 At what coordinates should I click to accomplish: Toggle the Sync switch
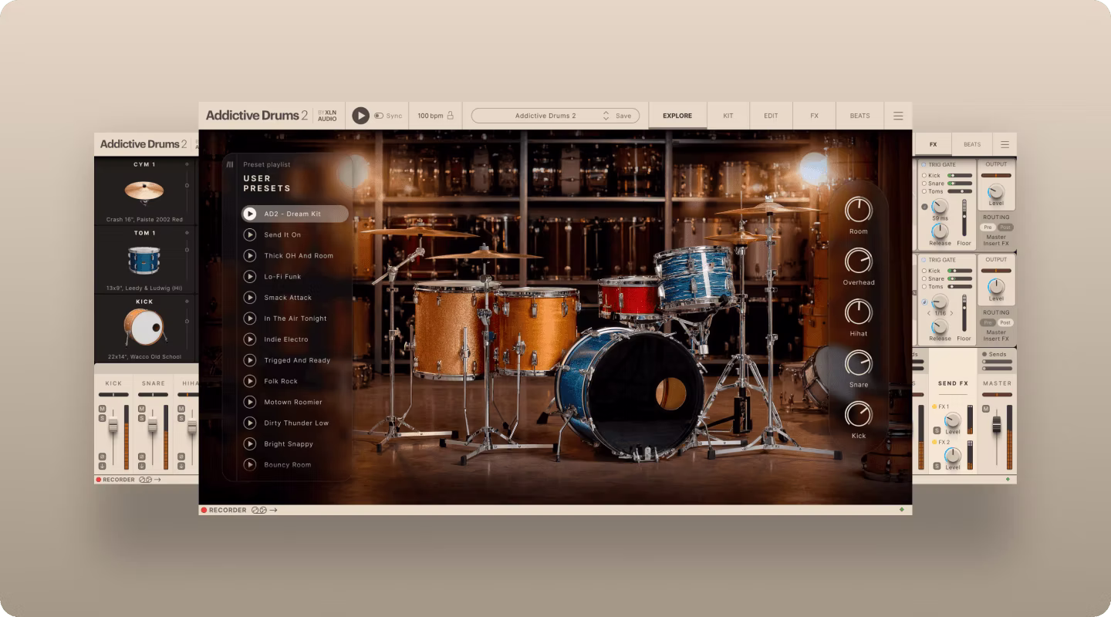[x=379, y=116]
